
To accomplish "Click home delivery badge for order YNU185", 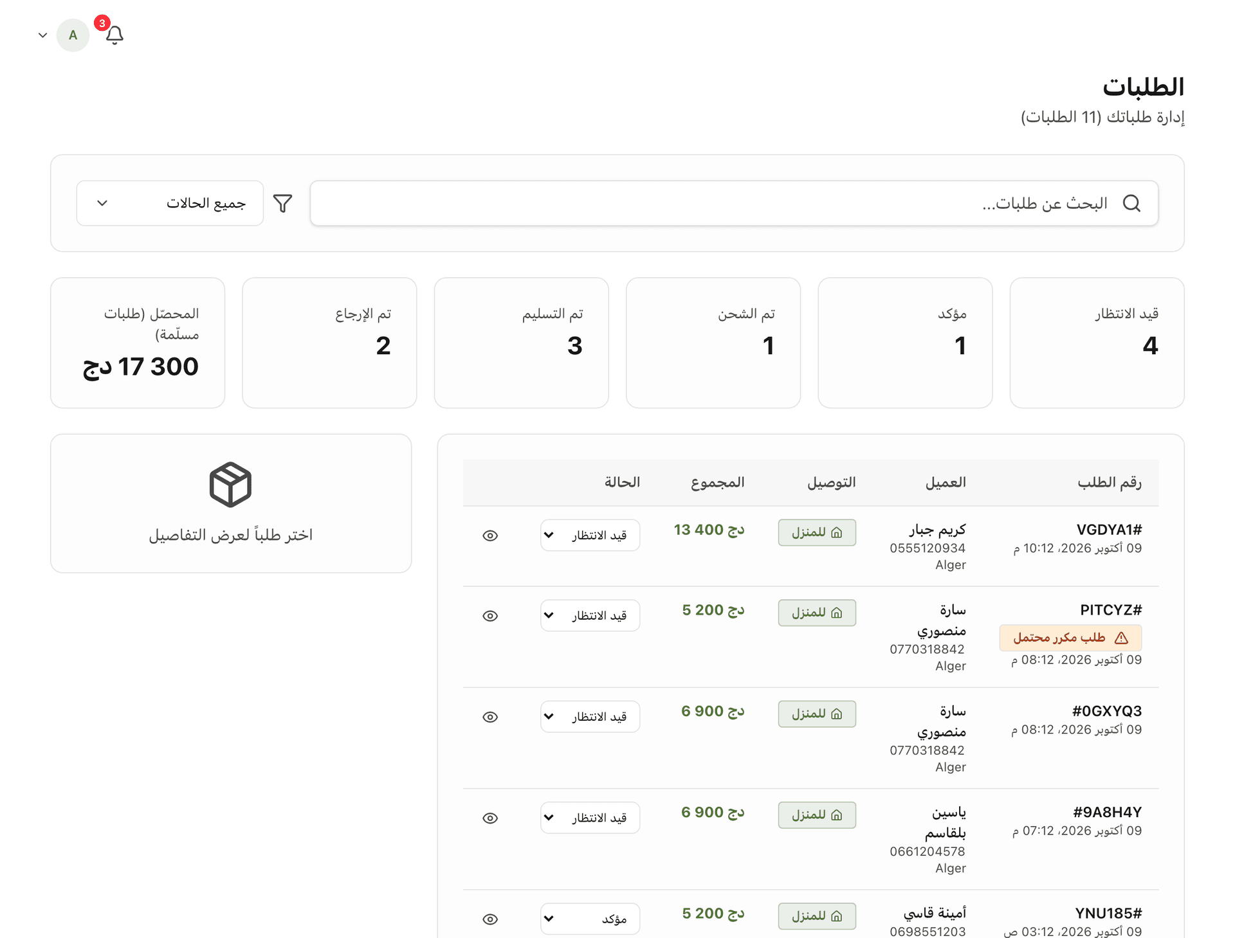I will [x=817, y=915].
